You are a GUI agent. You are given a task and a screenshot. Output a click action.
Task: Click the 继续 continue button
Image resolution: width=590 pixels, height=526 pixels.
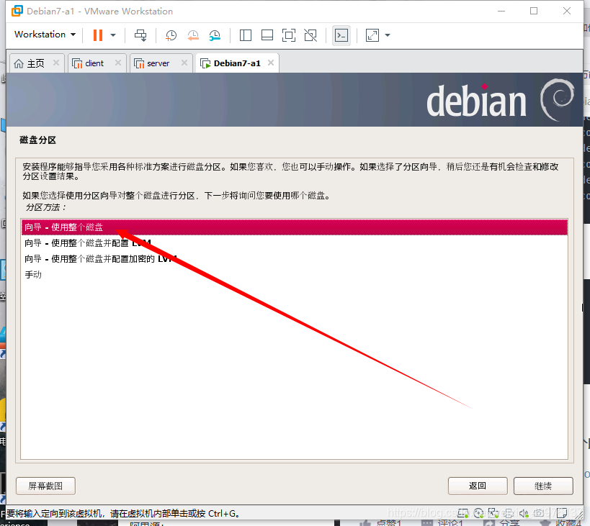click(x=543, y=486)
